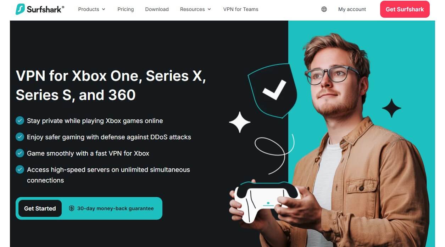Click checkmark beside Access high-speed servers
Image resolution: width=445 pixels, height=247 pixels.
click(x=20, y=169)
